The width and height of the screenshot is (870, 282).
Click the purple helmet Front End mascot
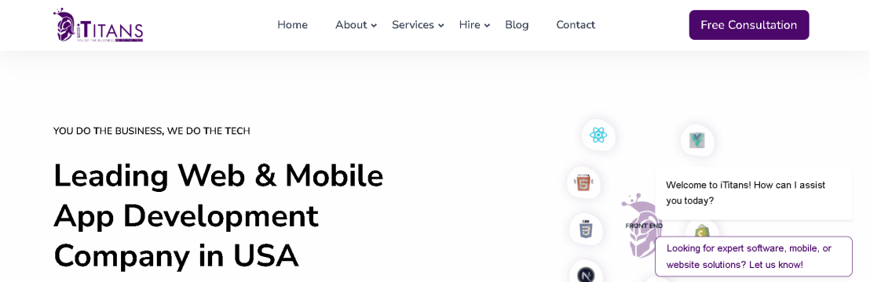point(642,226)
